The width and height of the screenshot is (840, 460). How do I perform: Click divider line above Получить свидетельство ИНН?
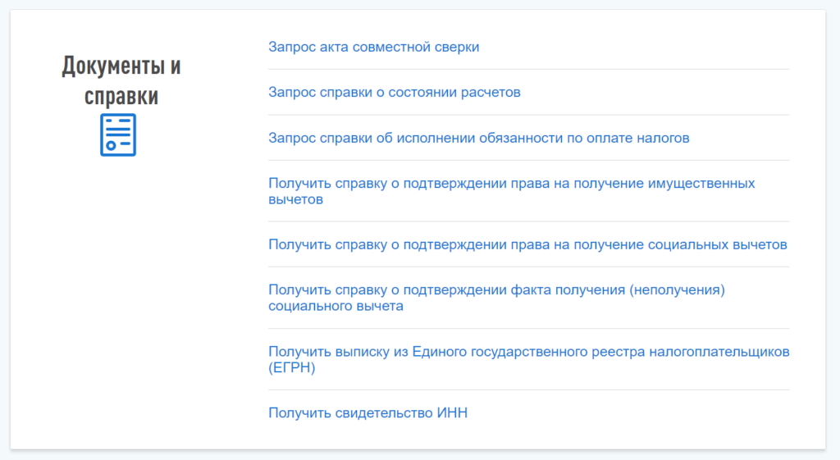[x=528, y=390]
